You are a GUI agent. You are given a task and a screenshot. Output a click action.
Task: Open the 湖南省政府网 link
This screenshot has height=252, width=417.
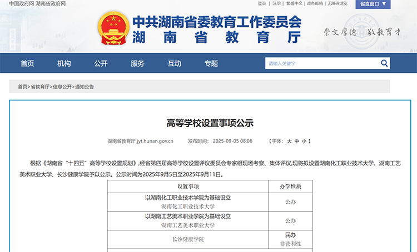click(51, 3)
